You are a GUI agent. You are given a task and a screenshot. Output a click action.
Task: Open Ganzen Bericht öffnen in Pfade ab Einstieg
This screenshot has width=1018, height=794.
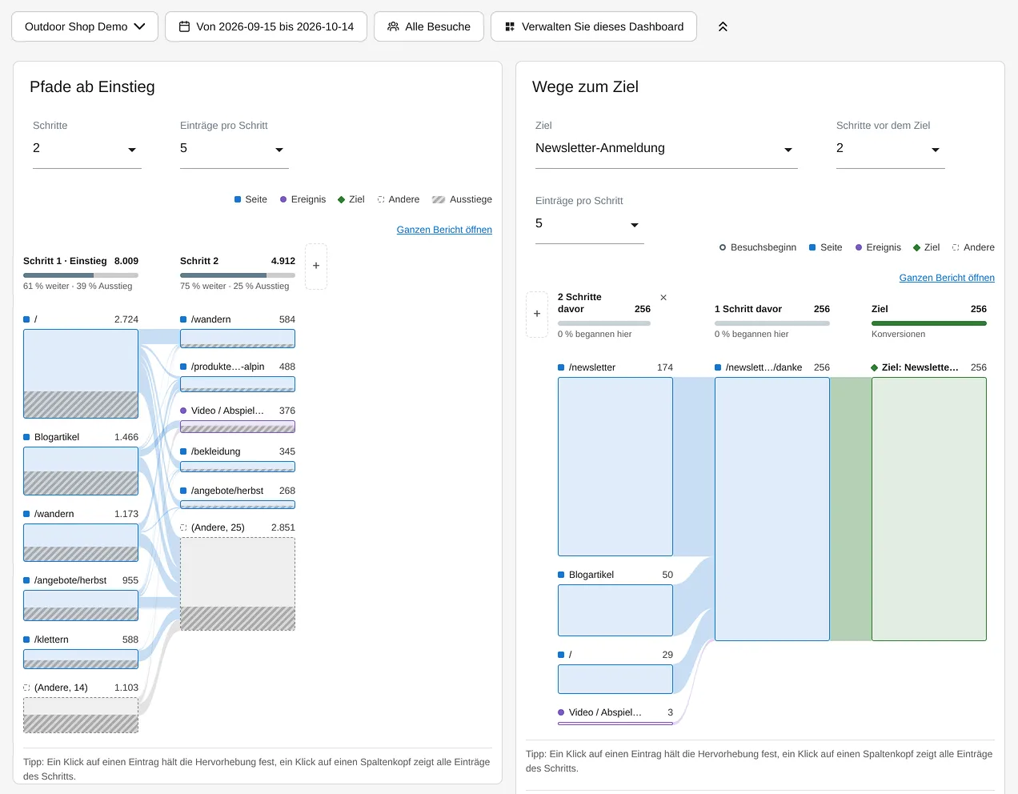[x=444, y=230]
